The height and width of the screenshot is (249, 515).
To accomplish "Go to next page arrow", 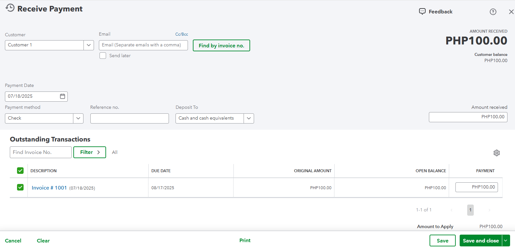I will coord(489,210).
